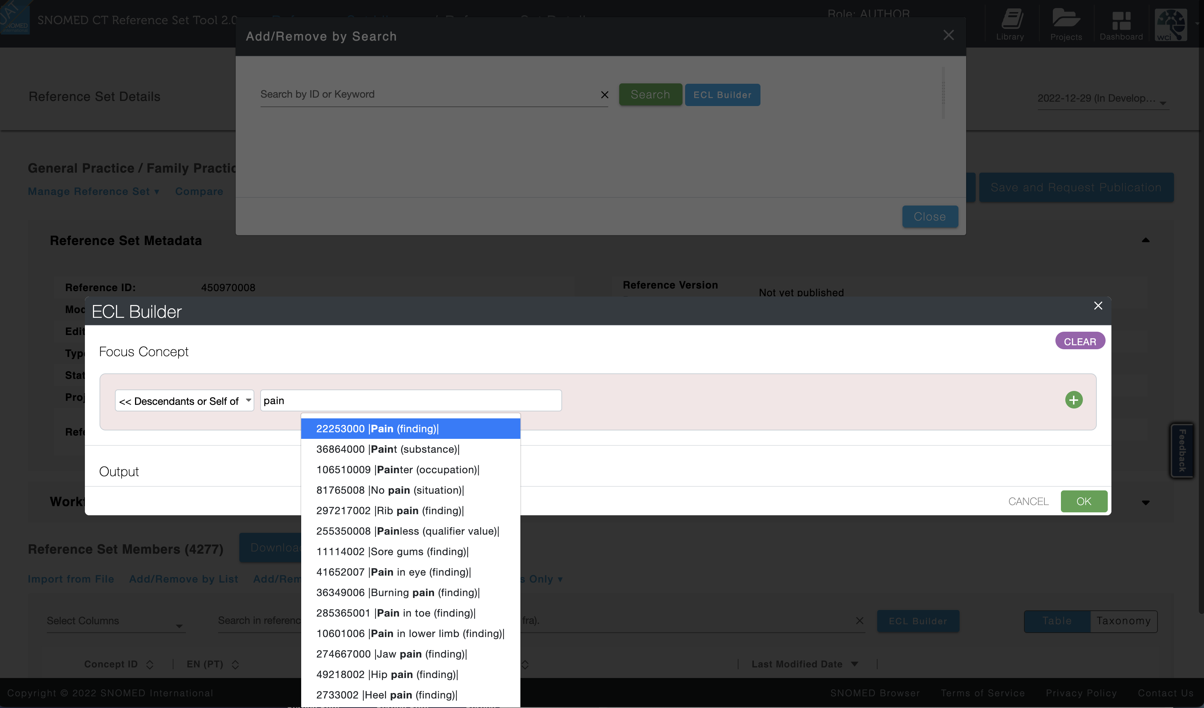Click CANCEL in ECL Builder
This screenshot has width=1204, height=708.
(x=1028, y=501)
